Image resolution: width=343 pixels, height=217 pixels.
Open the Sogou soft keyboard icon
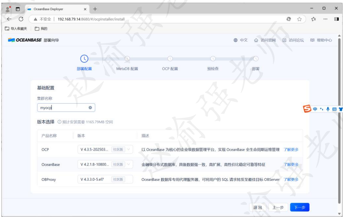335,109
